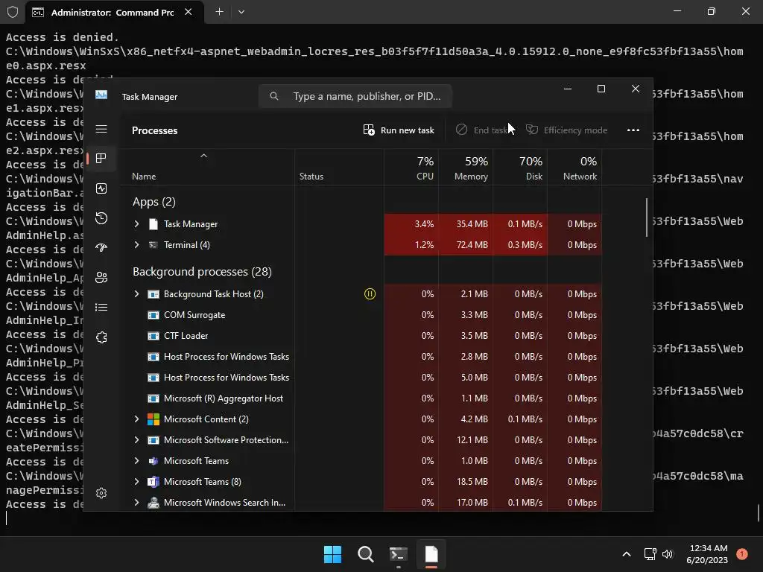The width and height of the screenshot is (763, 572).
Task: Add a new terminal tab
Action: 220,12
